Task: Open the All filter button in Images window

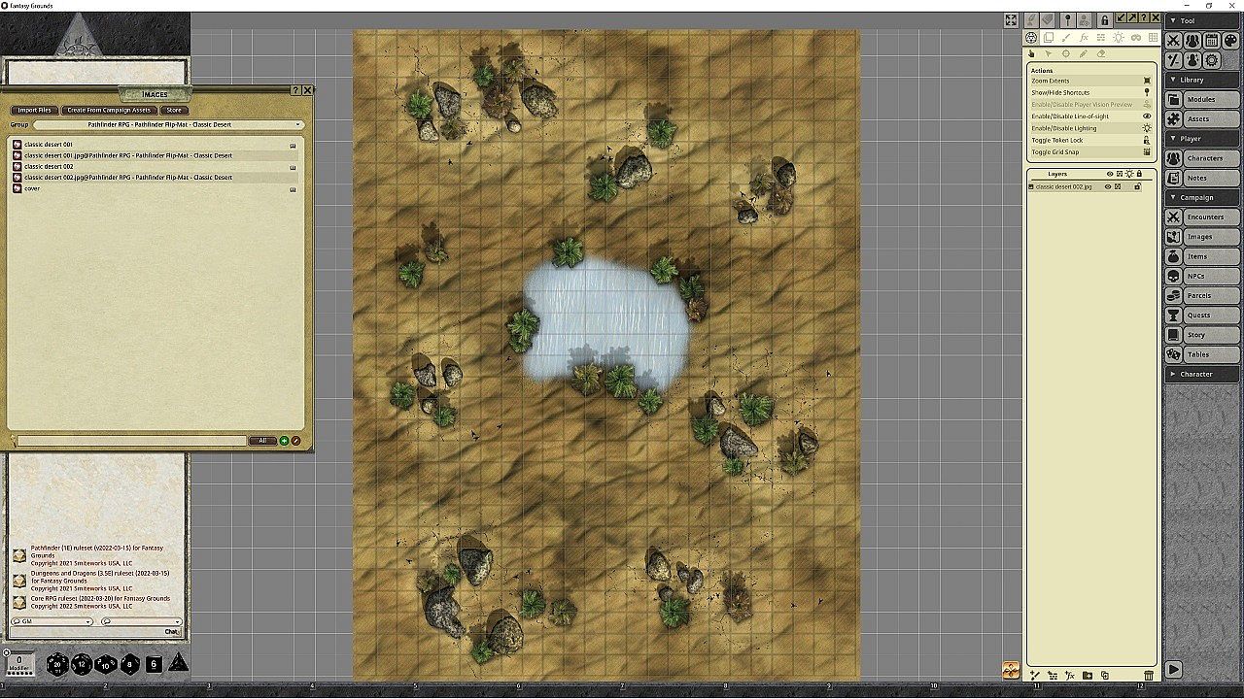Action: pyautogui.click(x=262, y=441)
